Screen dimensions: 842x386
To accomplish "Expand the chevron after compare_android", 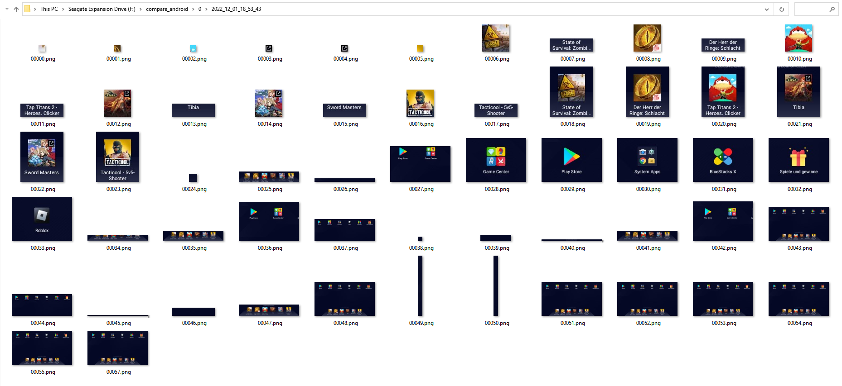I will [193, 9].
